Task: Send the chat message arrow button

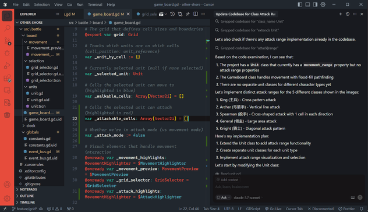Action: pos(360,197)
